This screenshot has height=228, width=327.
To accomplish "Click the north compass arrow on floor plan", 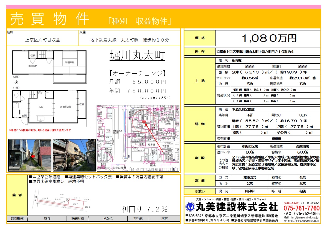I will point(16,82).
